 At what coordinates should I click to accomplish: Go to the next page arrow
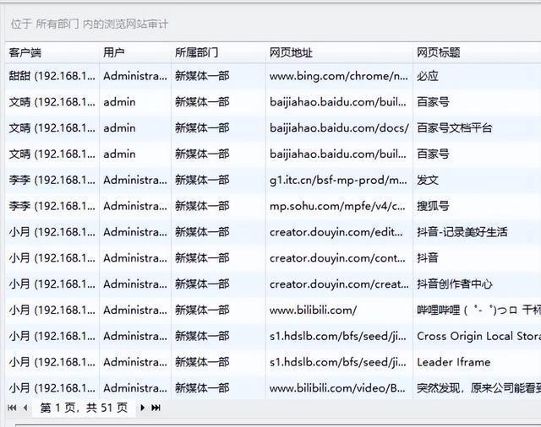[142, 408]
